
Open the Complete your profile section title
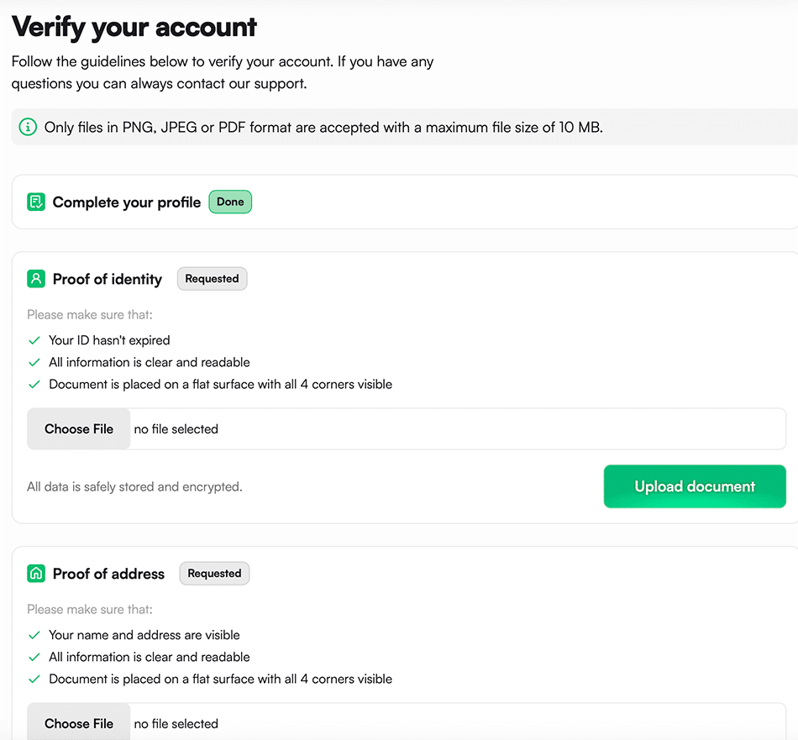click(x=127, y=202)
